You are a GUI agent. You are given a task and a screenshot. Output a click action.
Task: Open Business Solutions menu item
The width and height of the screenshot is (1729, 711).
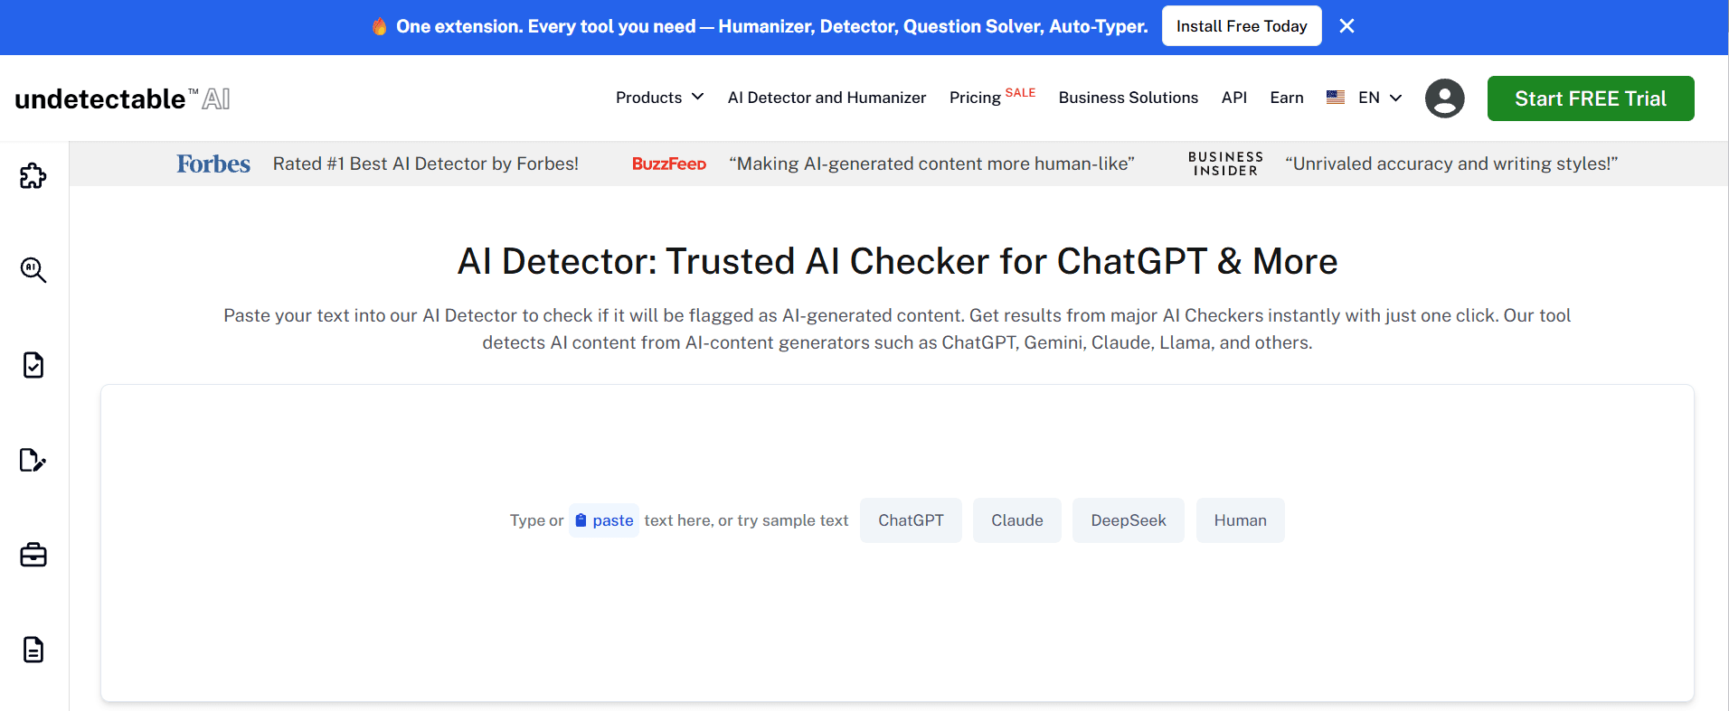[1128, 97]
